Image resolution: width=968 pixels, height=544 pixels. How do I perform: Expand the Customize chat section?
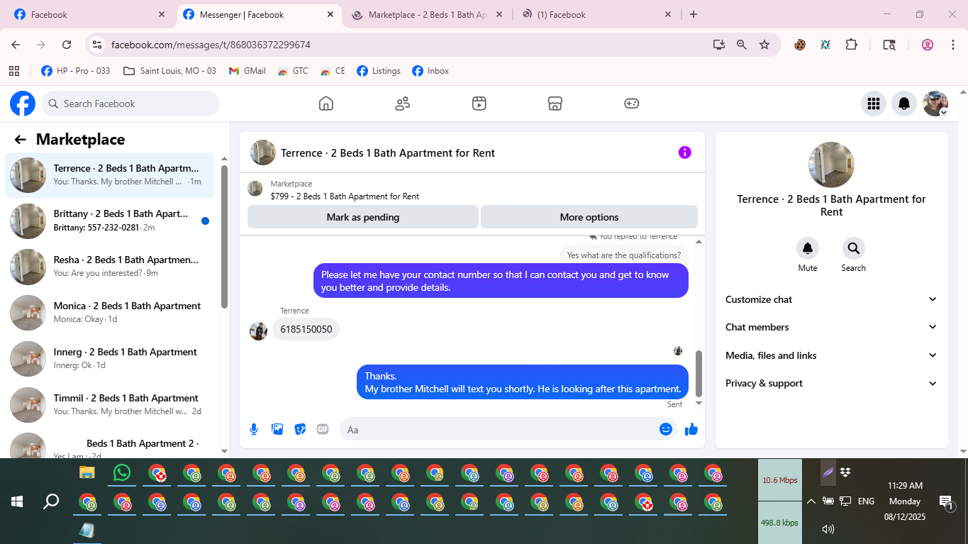coord(832,299)
